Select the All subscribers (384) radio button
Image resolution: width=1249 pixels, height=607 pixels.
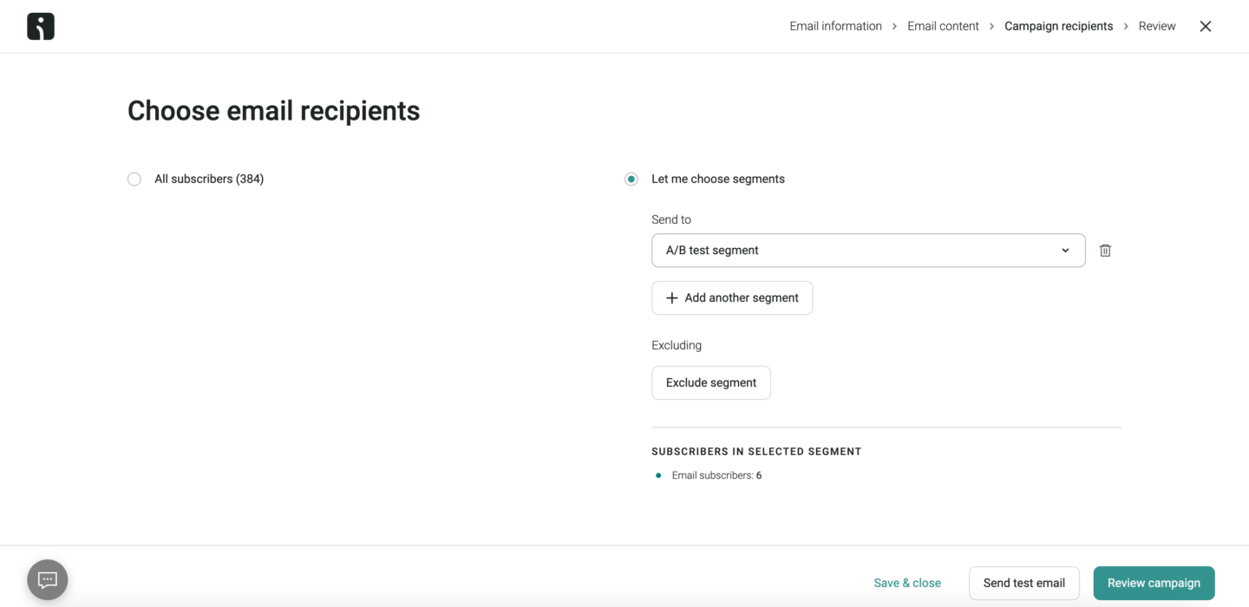coord(134,179)
